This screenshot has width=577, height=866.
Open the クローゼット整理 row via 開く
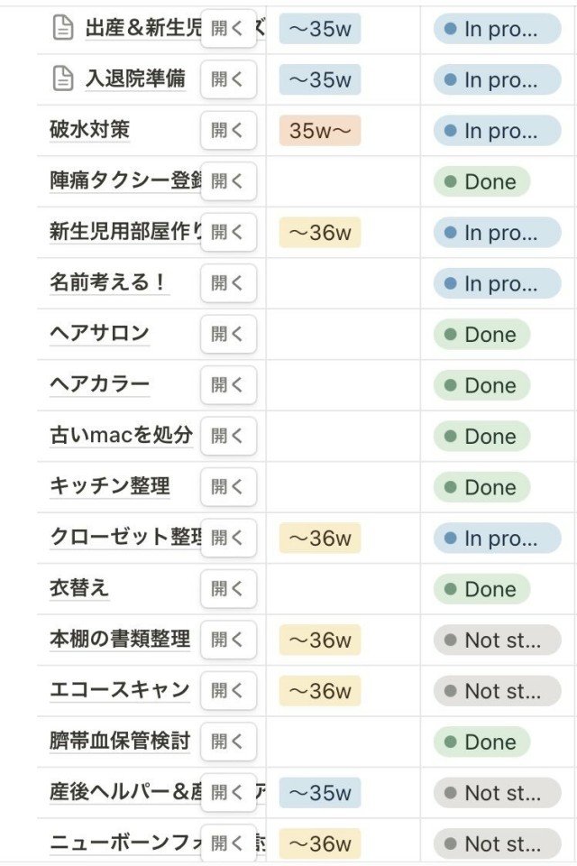point(228,539)
